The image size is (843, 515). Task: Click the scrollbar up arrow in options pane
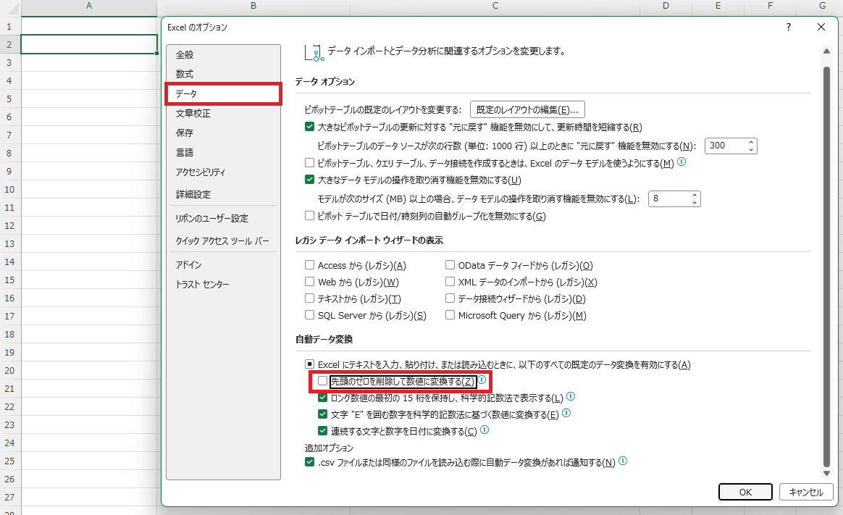click(x=826, y=51)
